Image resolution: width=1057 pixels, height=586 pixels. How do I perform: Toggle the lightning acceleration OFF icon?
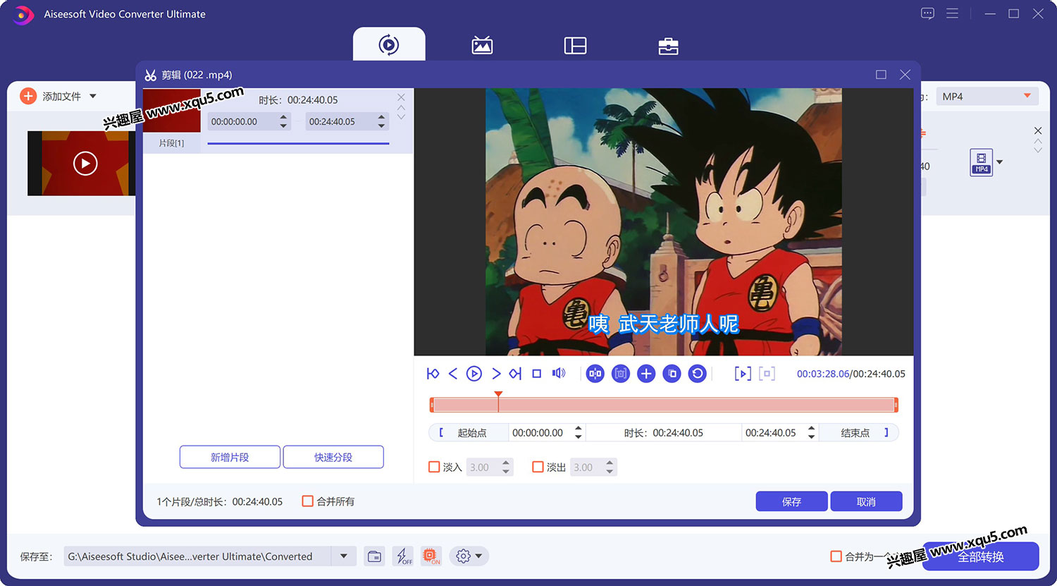[x=403, y=556]
